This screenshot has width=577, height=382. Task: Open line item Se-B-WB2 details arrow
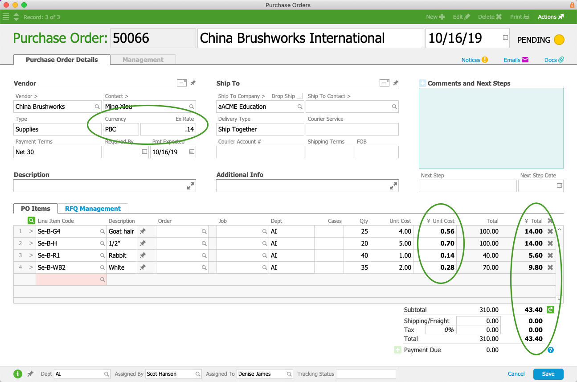[31, 267]
